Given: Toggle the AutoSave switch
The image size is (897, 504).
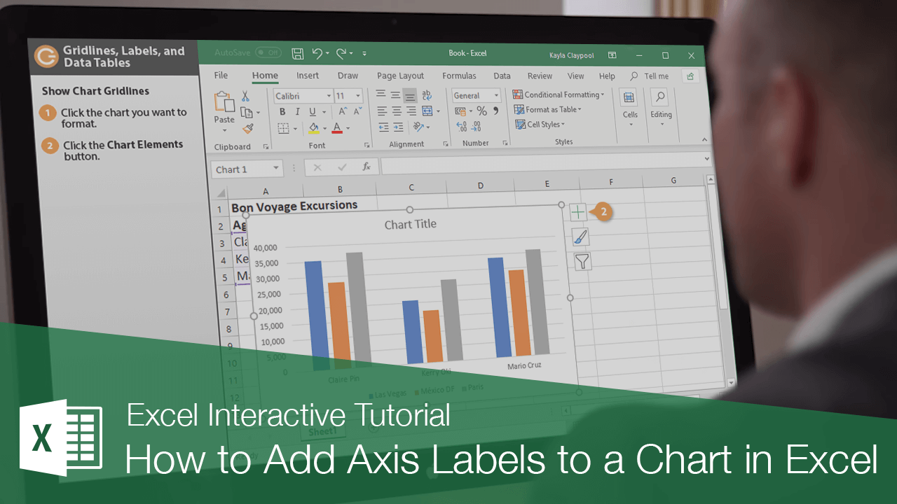Looking at the screenshot, I should point(268,52).
